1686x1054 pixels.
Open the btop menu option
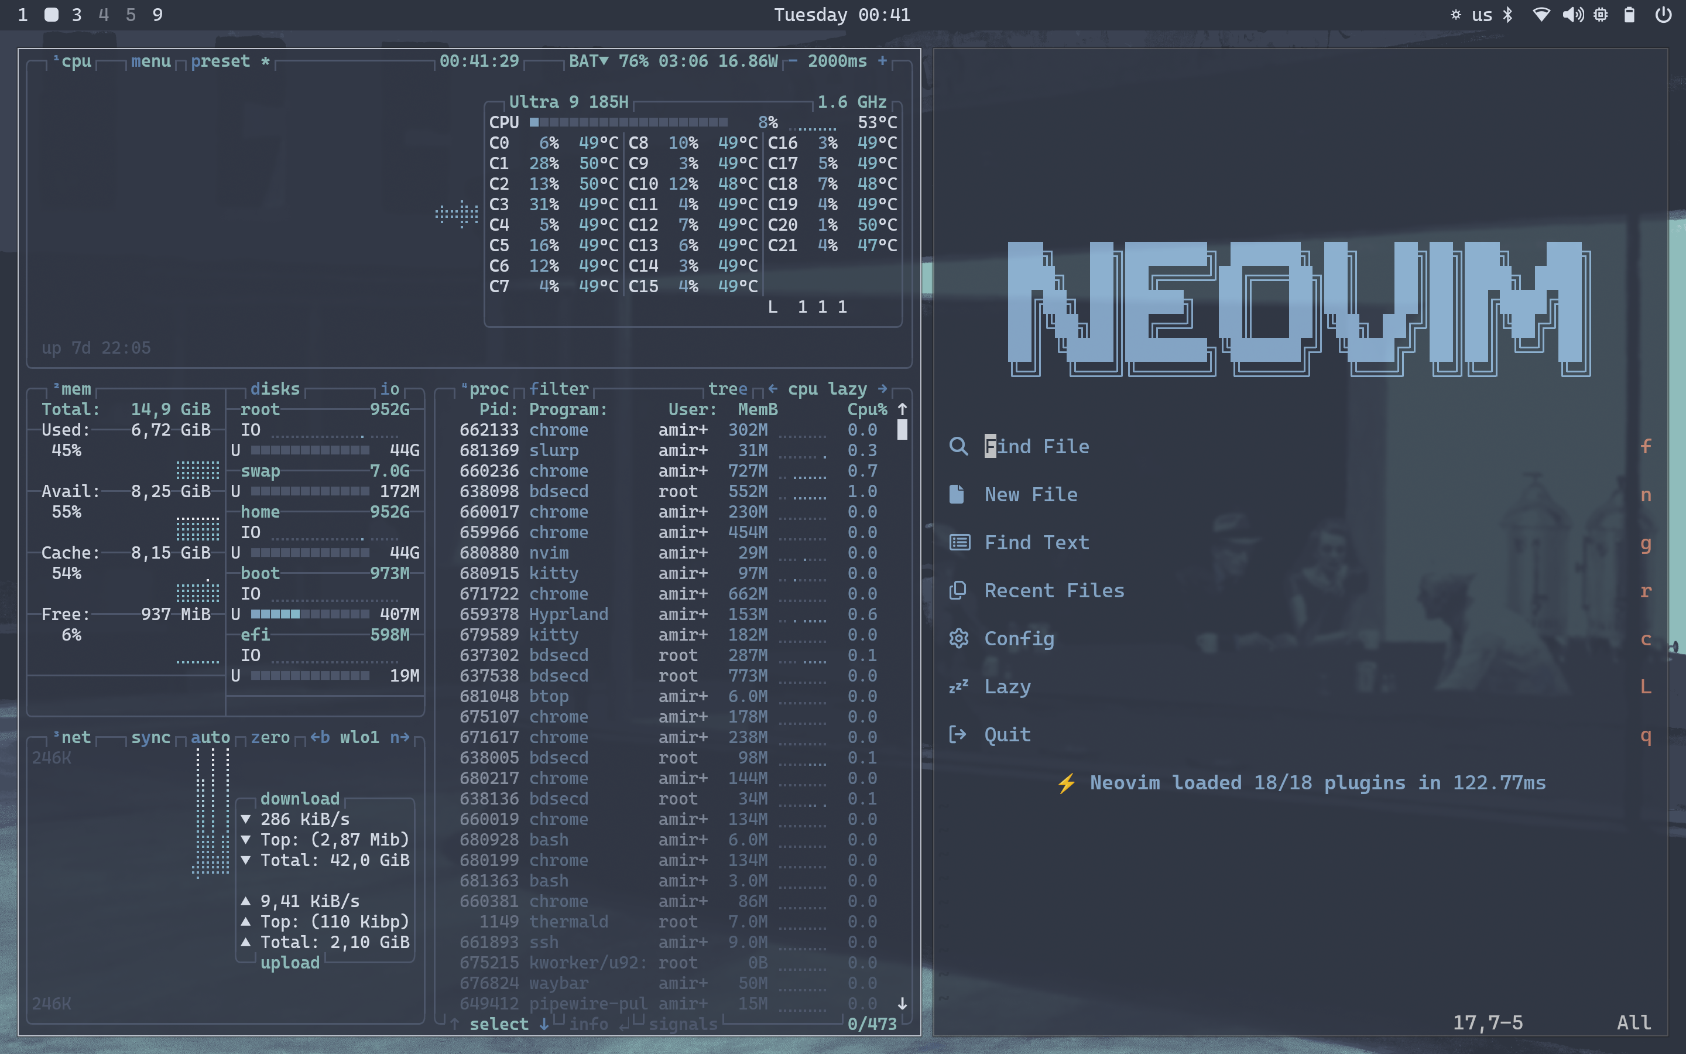click(150, 61)
